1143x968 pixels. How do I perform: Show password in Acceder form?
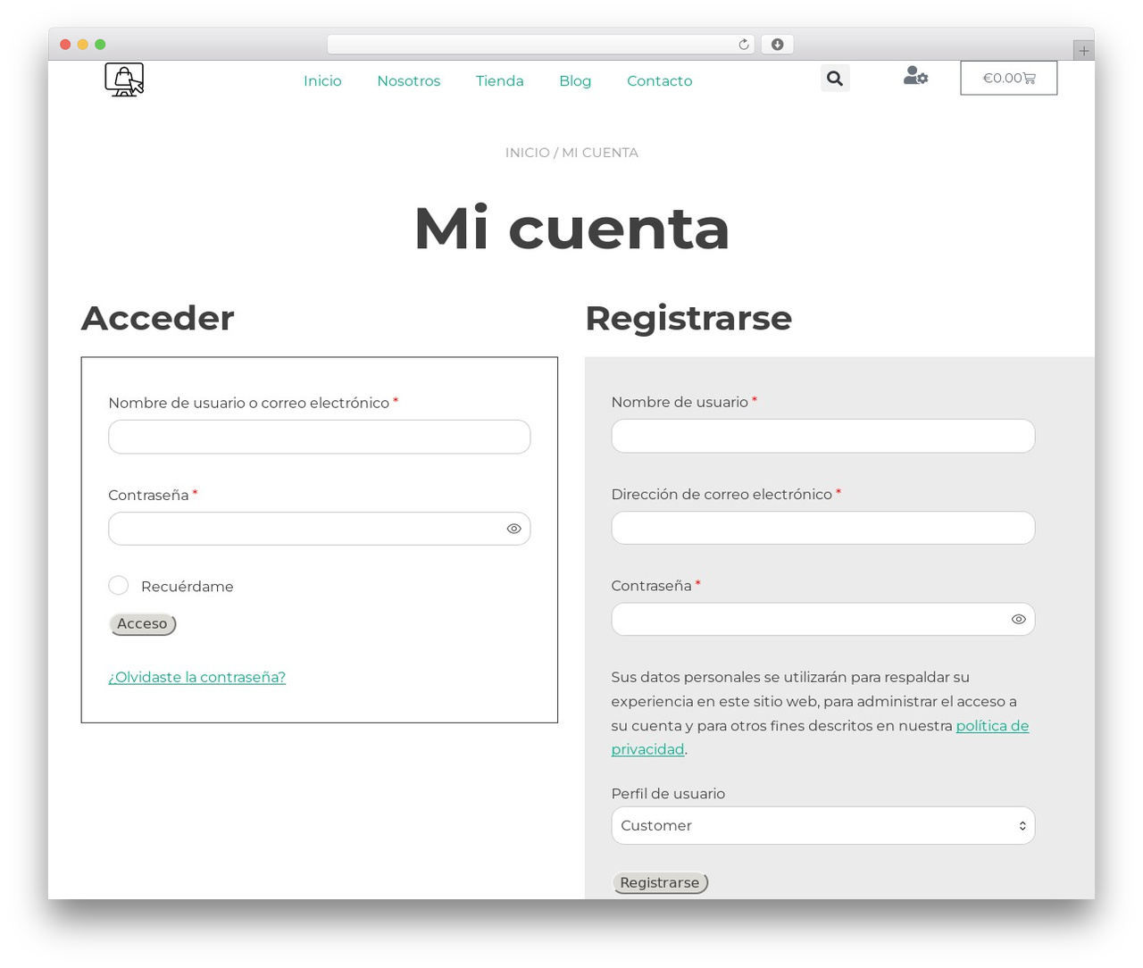coord(513,529)
